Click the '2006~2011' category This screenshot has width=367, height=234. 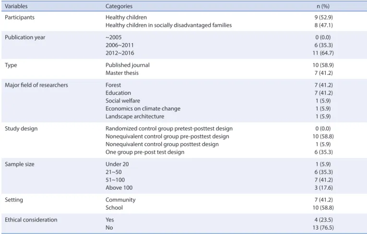[x=119, y=45]
